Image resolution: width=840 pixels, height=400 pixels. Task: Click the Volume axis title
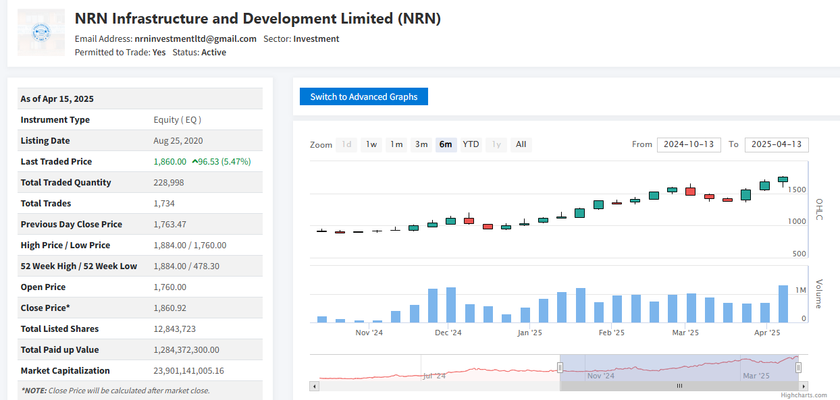[819, 293]
